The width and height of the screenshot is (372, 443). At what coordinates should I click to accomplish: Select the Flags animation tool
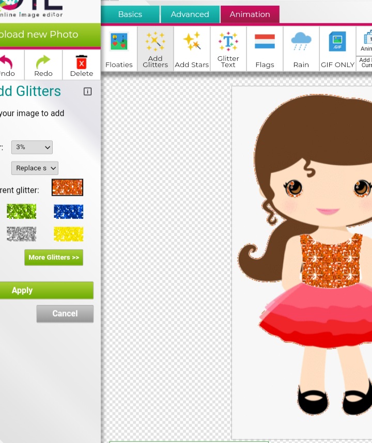click(265, 49)
